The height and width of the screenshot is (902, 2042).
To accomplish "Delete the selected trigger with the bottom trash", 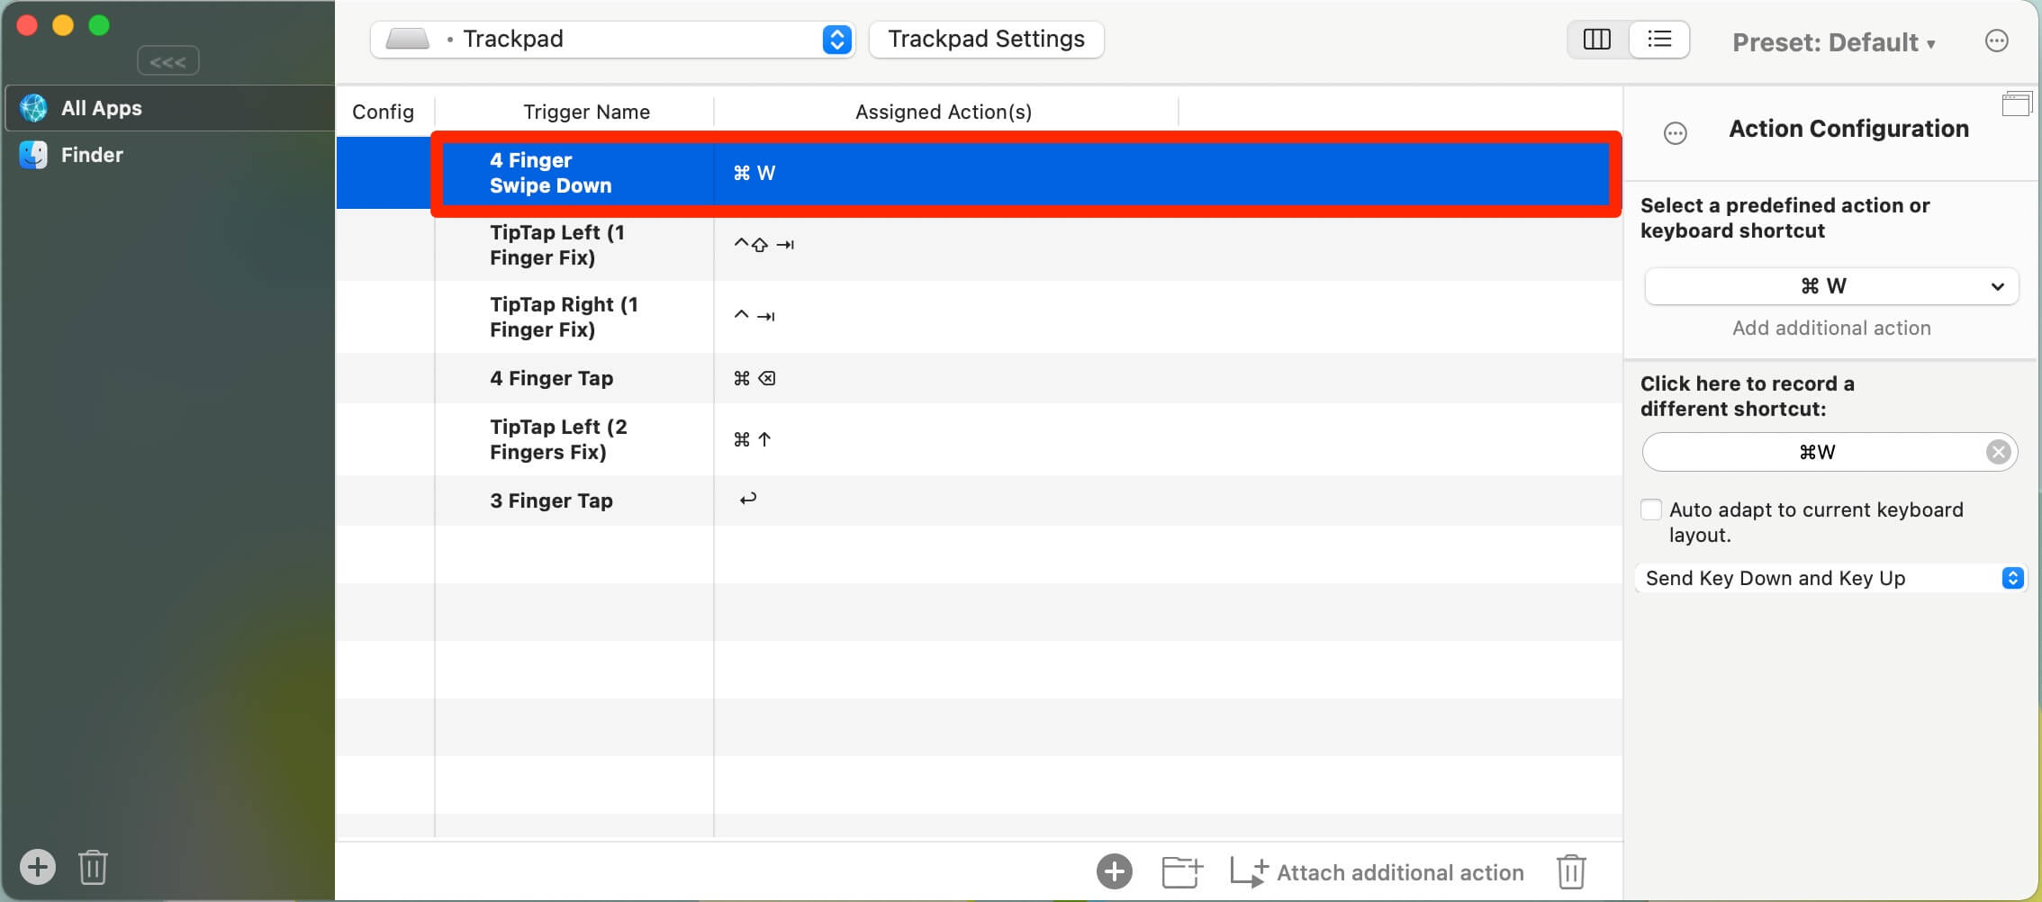I will [x=1571, y=870].
